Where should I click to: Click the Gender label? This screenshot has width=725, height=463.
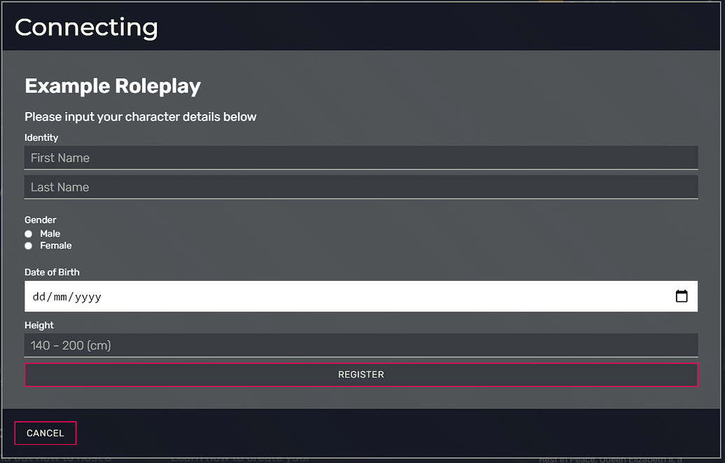pos(40,220)
